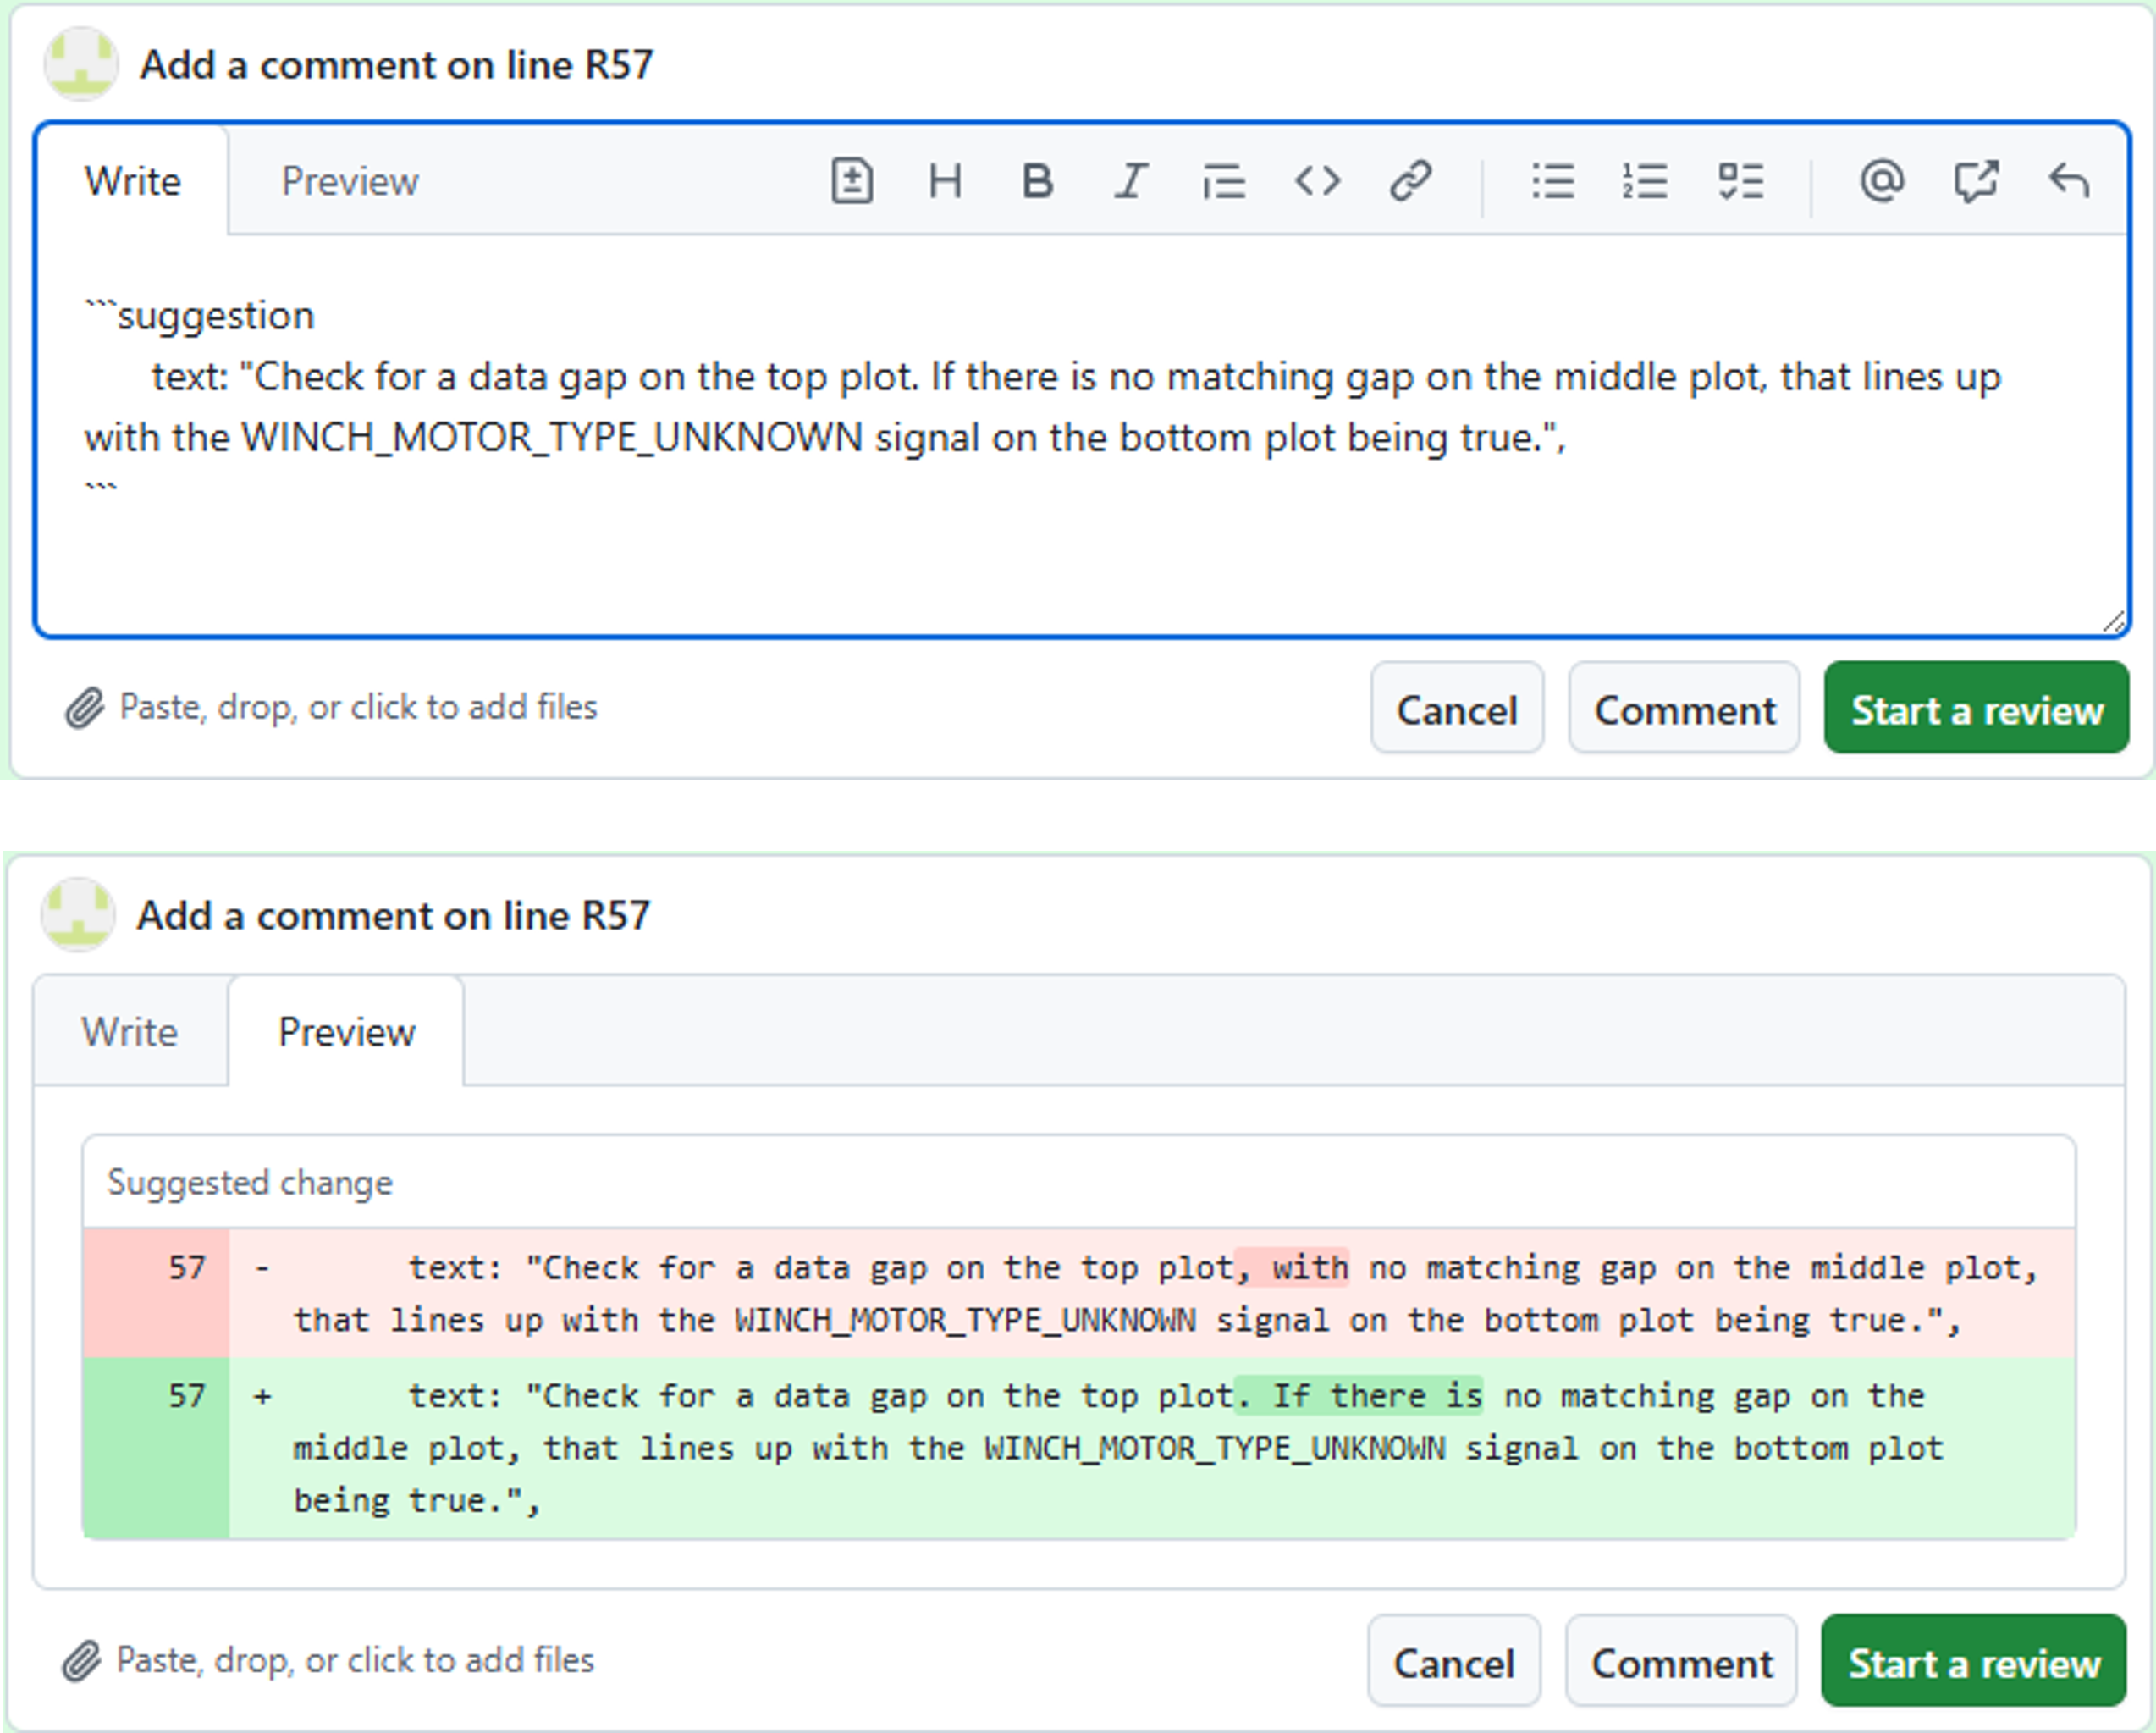Cancel the lower comment preview

coord(1454,1661)
